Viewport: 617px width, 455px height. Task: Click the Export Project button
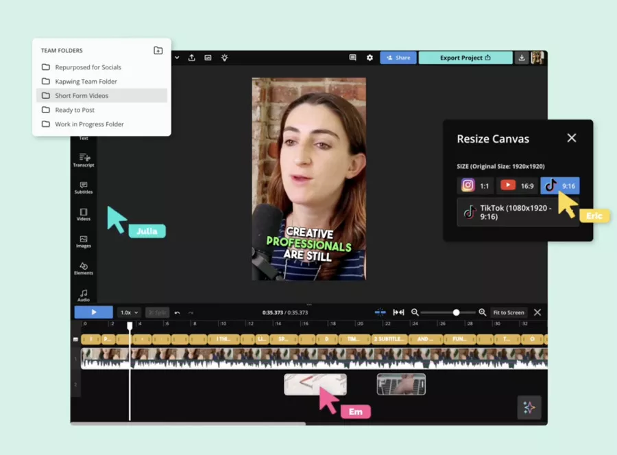click(465, 58)
